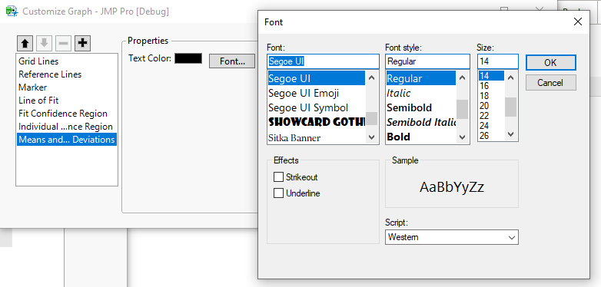
Task: Choose Segoe UI Symbol font
Action: pyautogui.click(x=316, y=107)
